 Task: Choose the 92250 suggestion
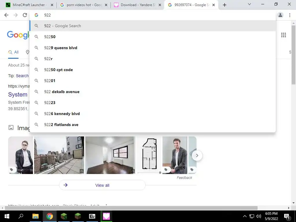(153, 37)
